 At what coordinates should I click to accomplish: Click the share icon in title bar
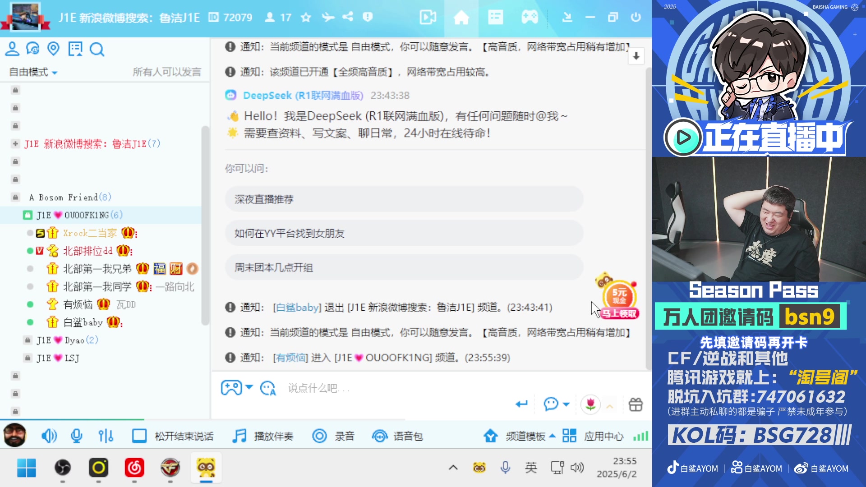pos(347,17)
